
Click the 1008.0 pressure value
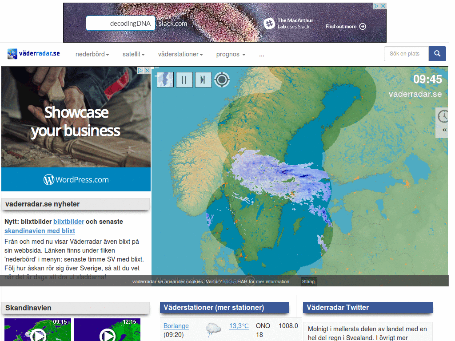(288, 326)
